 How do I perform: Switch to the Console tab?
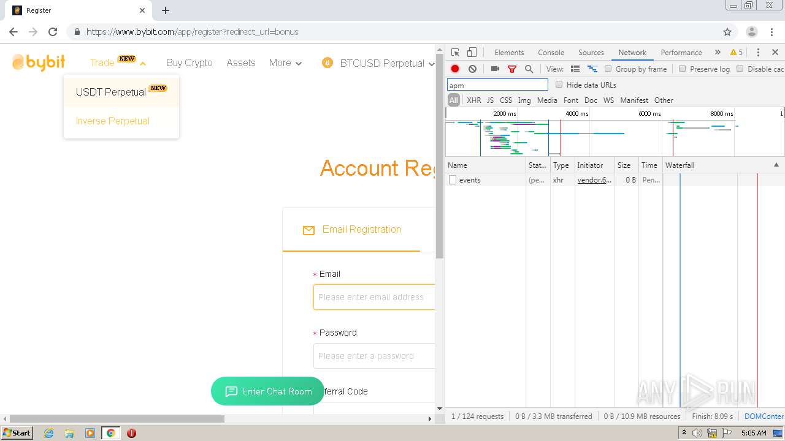tap(551, 53)
